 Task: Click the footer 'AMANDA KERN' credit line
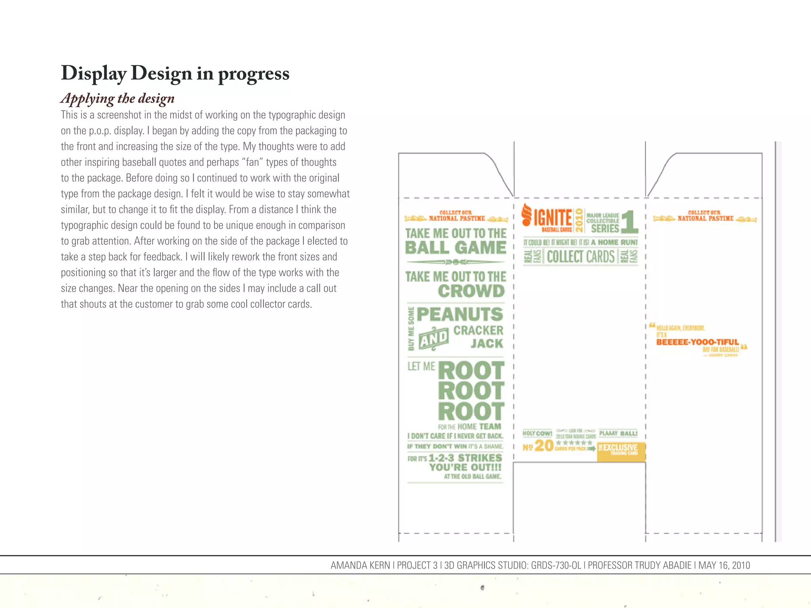(x=540, y=565)
